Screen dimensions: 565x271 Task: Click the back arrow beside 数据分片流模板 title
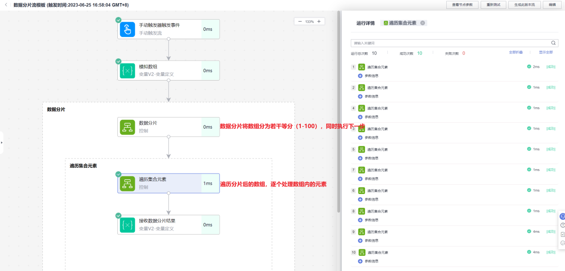pos(5,4)
